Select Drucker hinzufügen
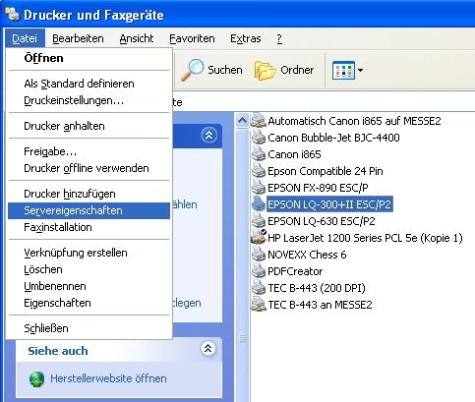Image resolution: width=475 pixels, height=402 pixels. pos(89,194)
